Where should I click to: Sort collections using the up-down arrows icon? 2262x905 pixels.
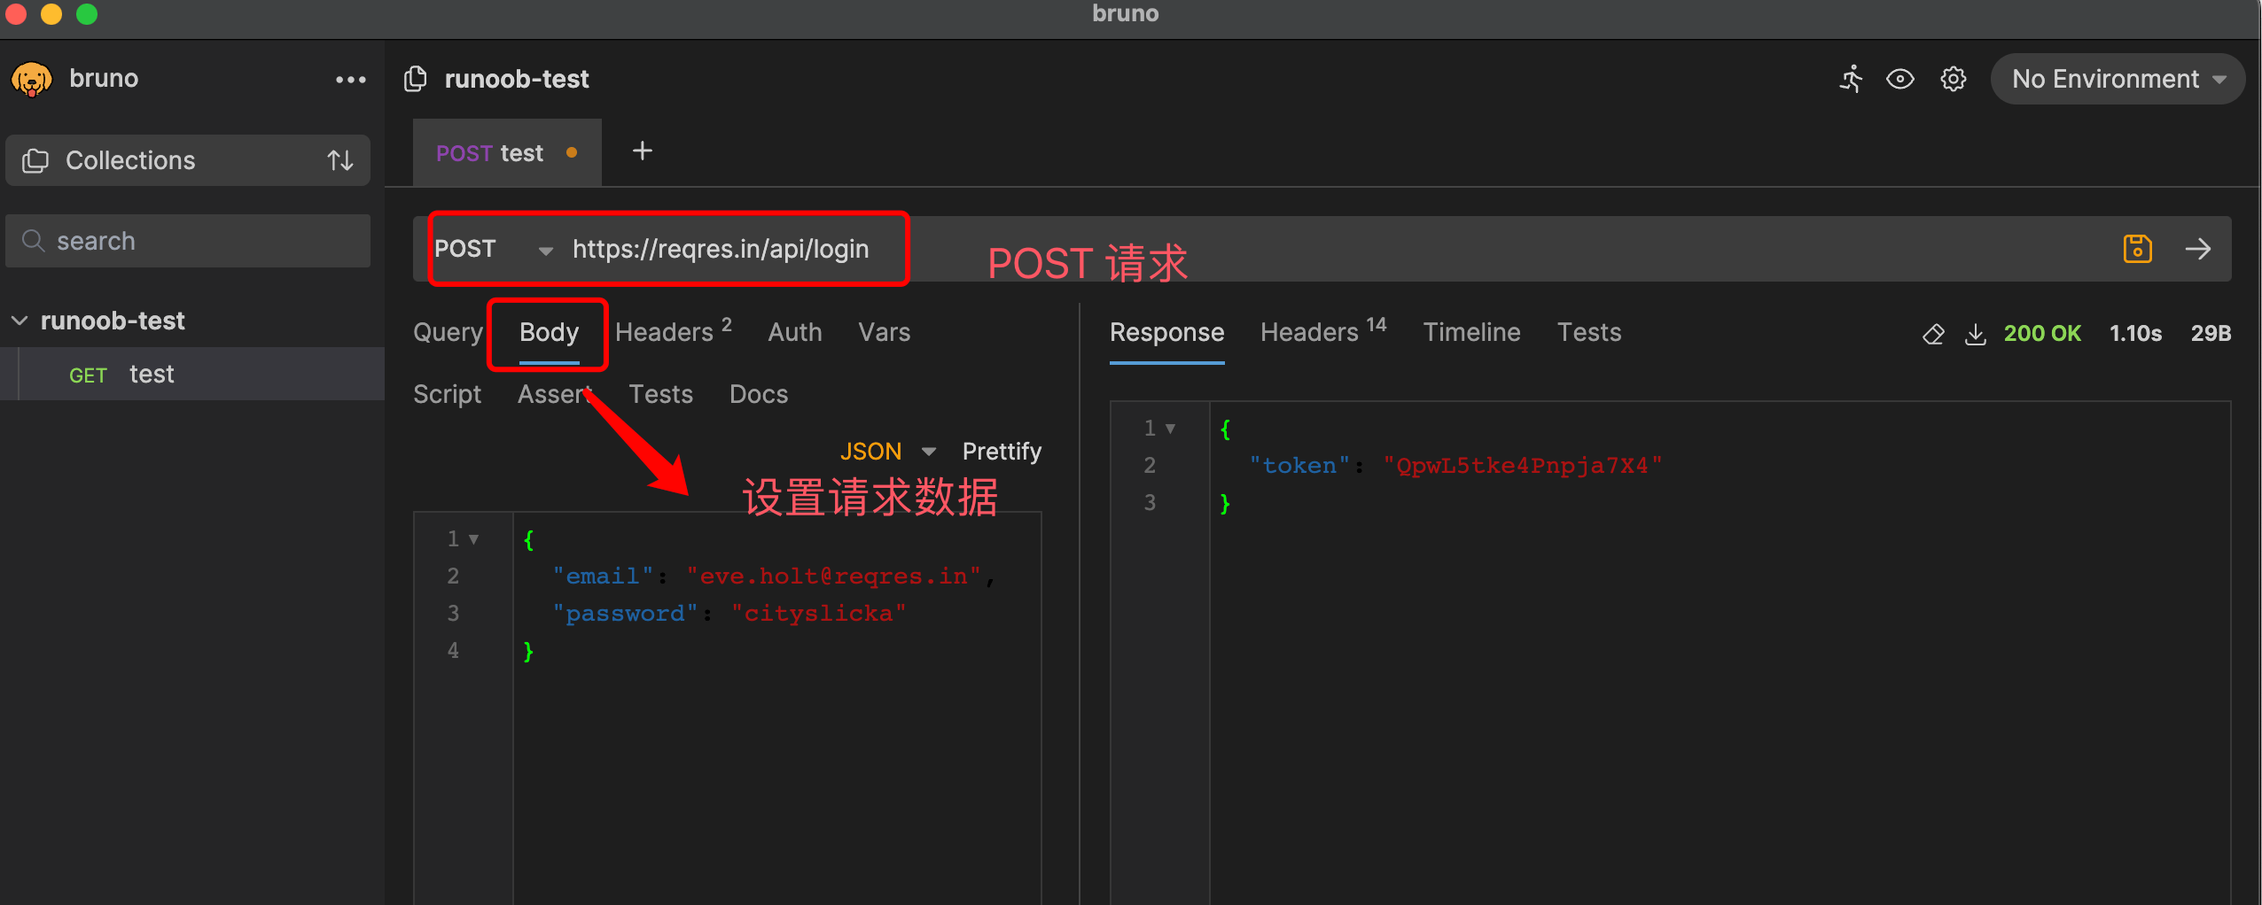pyautogui.click(x=340, y=160)
